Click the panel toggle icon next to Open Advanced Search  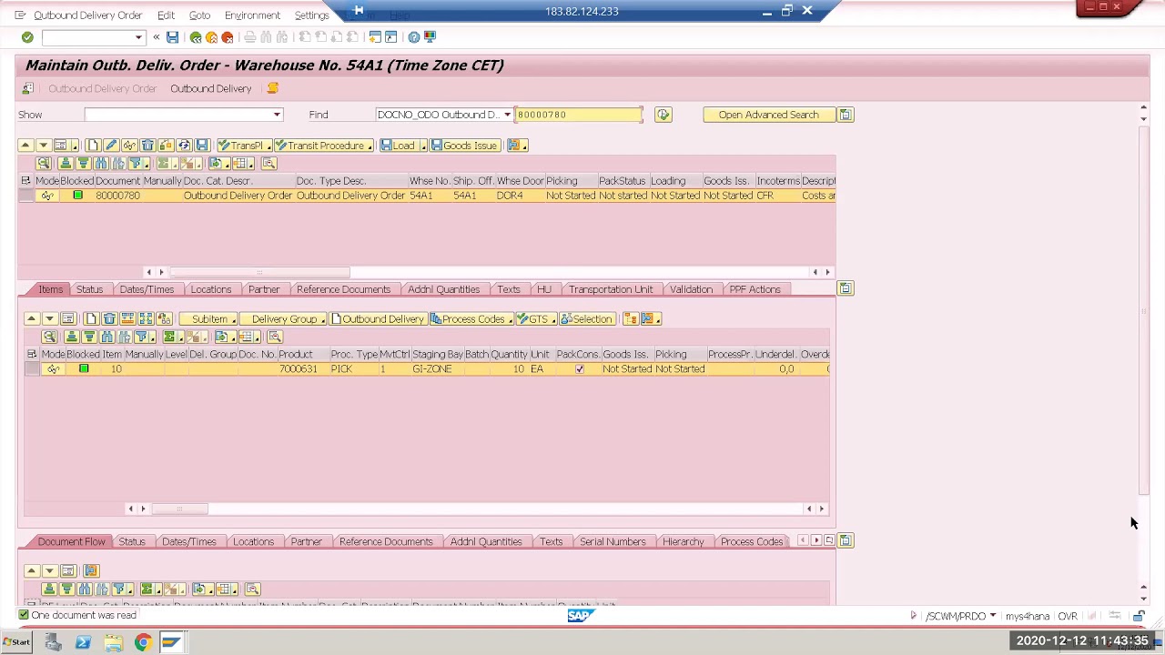[845, 115]
